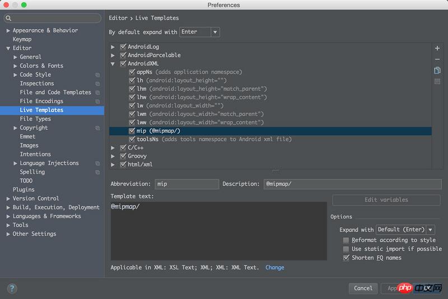This screenshot has width=448, height=299.
Task: Click the Change link for applicable contexts
Action: 274,268
